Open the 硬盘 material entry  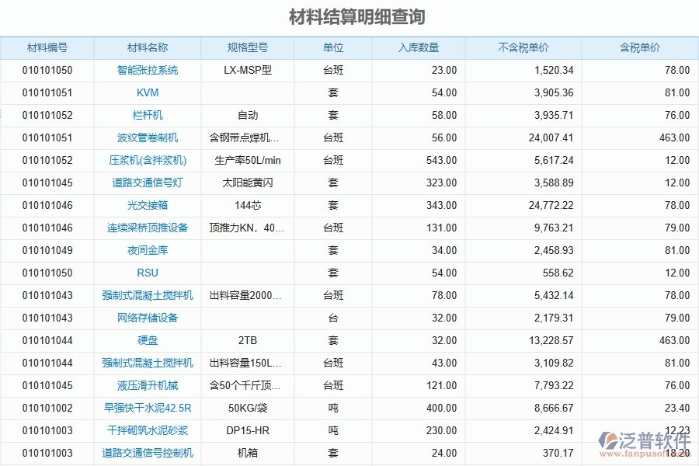click(x=147, y=340)
